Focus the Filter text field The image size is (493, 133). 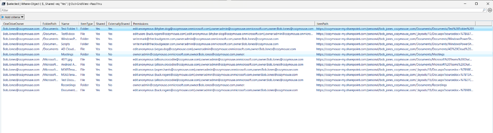[x=241, y=10]
